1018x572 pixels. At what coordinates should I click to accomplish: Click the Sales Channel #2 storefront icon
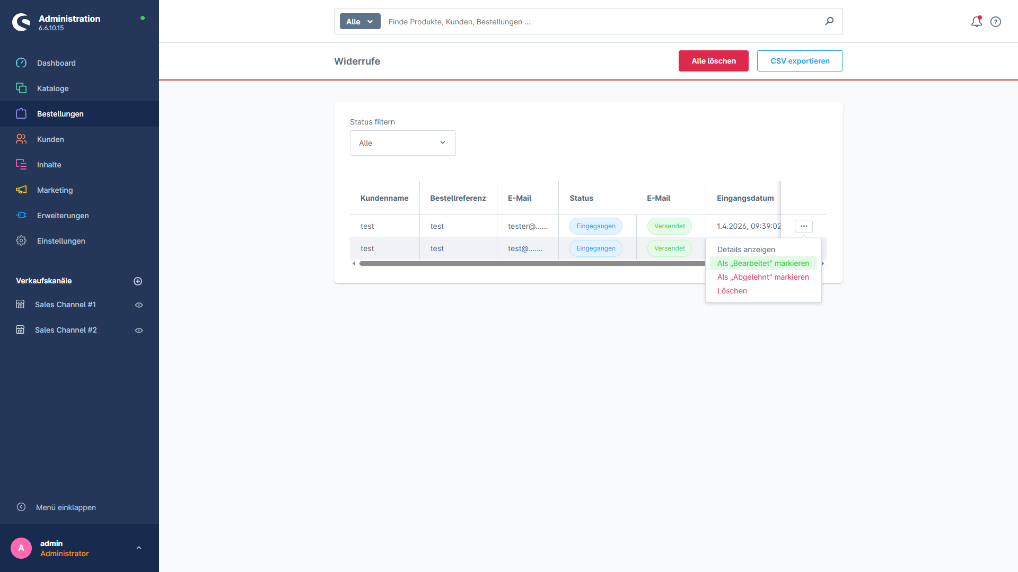(20, 330)
